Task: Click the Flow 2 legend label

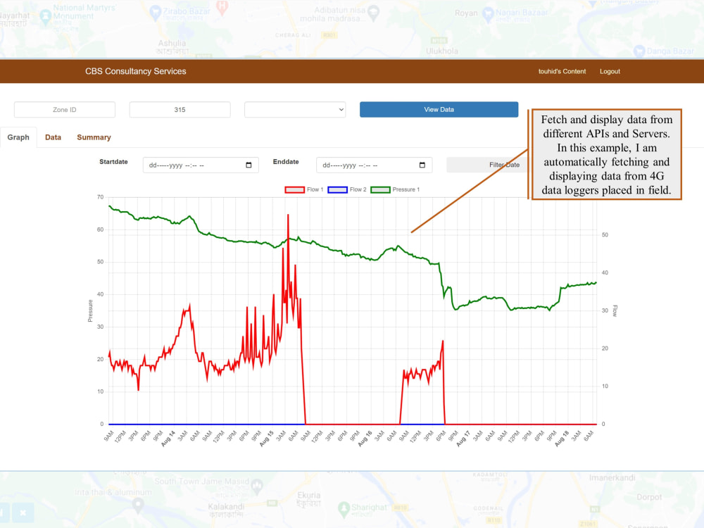Action: [358, 190]
